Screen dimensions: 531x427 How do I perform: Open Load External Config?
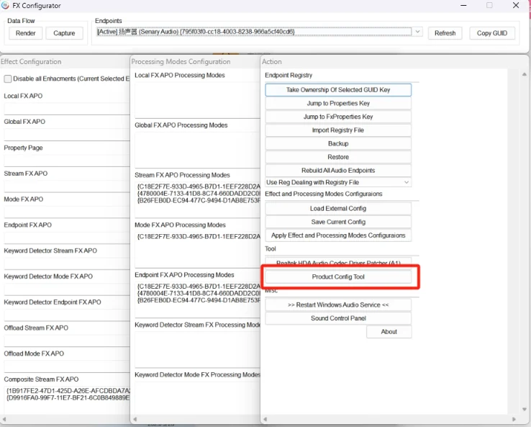pos(338,209)
